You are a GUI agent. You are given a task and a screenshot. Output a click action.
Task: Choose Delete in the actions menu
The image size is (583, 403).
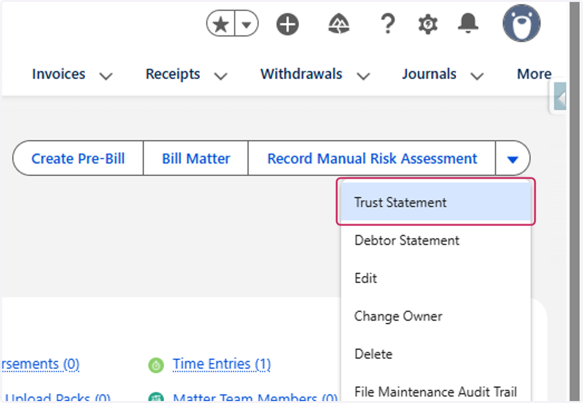(x=436, y=354)
